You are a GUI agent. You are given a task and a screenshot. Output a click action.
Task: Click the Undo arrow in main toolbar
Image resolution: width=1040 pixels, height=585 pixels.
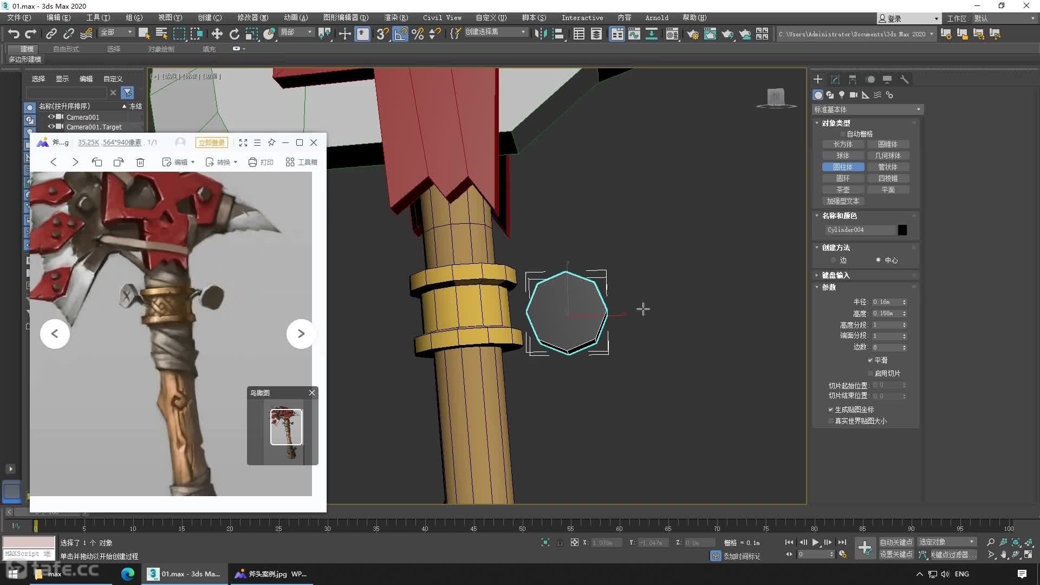click(14, 34)
